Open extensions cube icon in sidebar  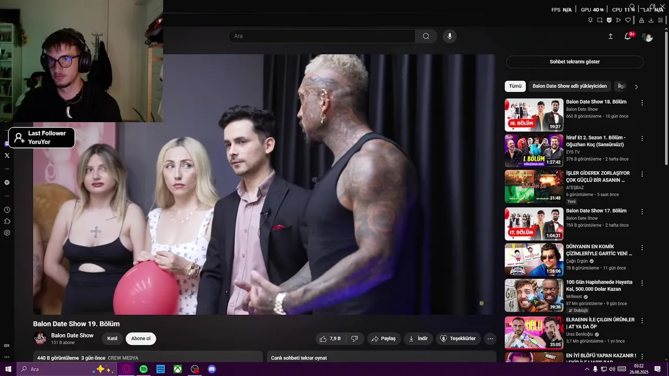click(x=7, y=221)
